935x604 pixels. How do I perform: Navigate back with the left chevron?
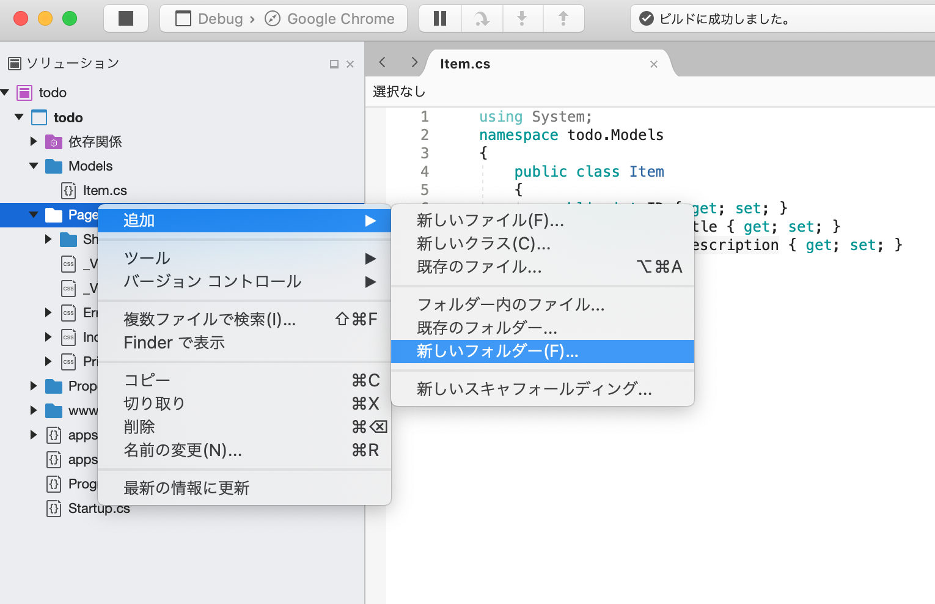pyautogui.click(x=383, y=62)
